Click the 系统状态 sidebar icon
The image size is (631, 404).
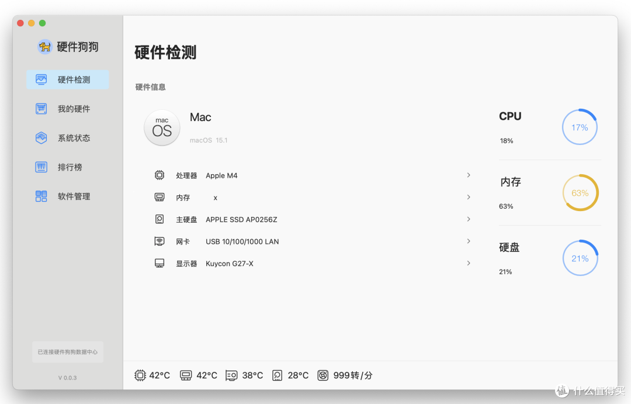(41, 138)
